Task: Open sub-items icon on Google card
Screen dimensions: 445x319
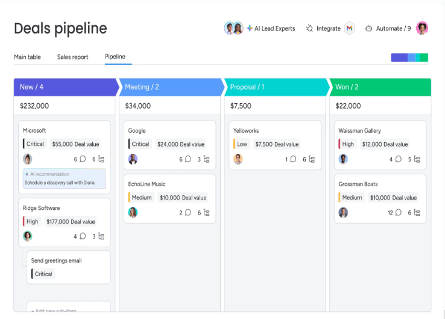Action: tap(207, 159)
